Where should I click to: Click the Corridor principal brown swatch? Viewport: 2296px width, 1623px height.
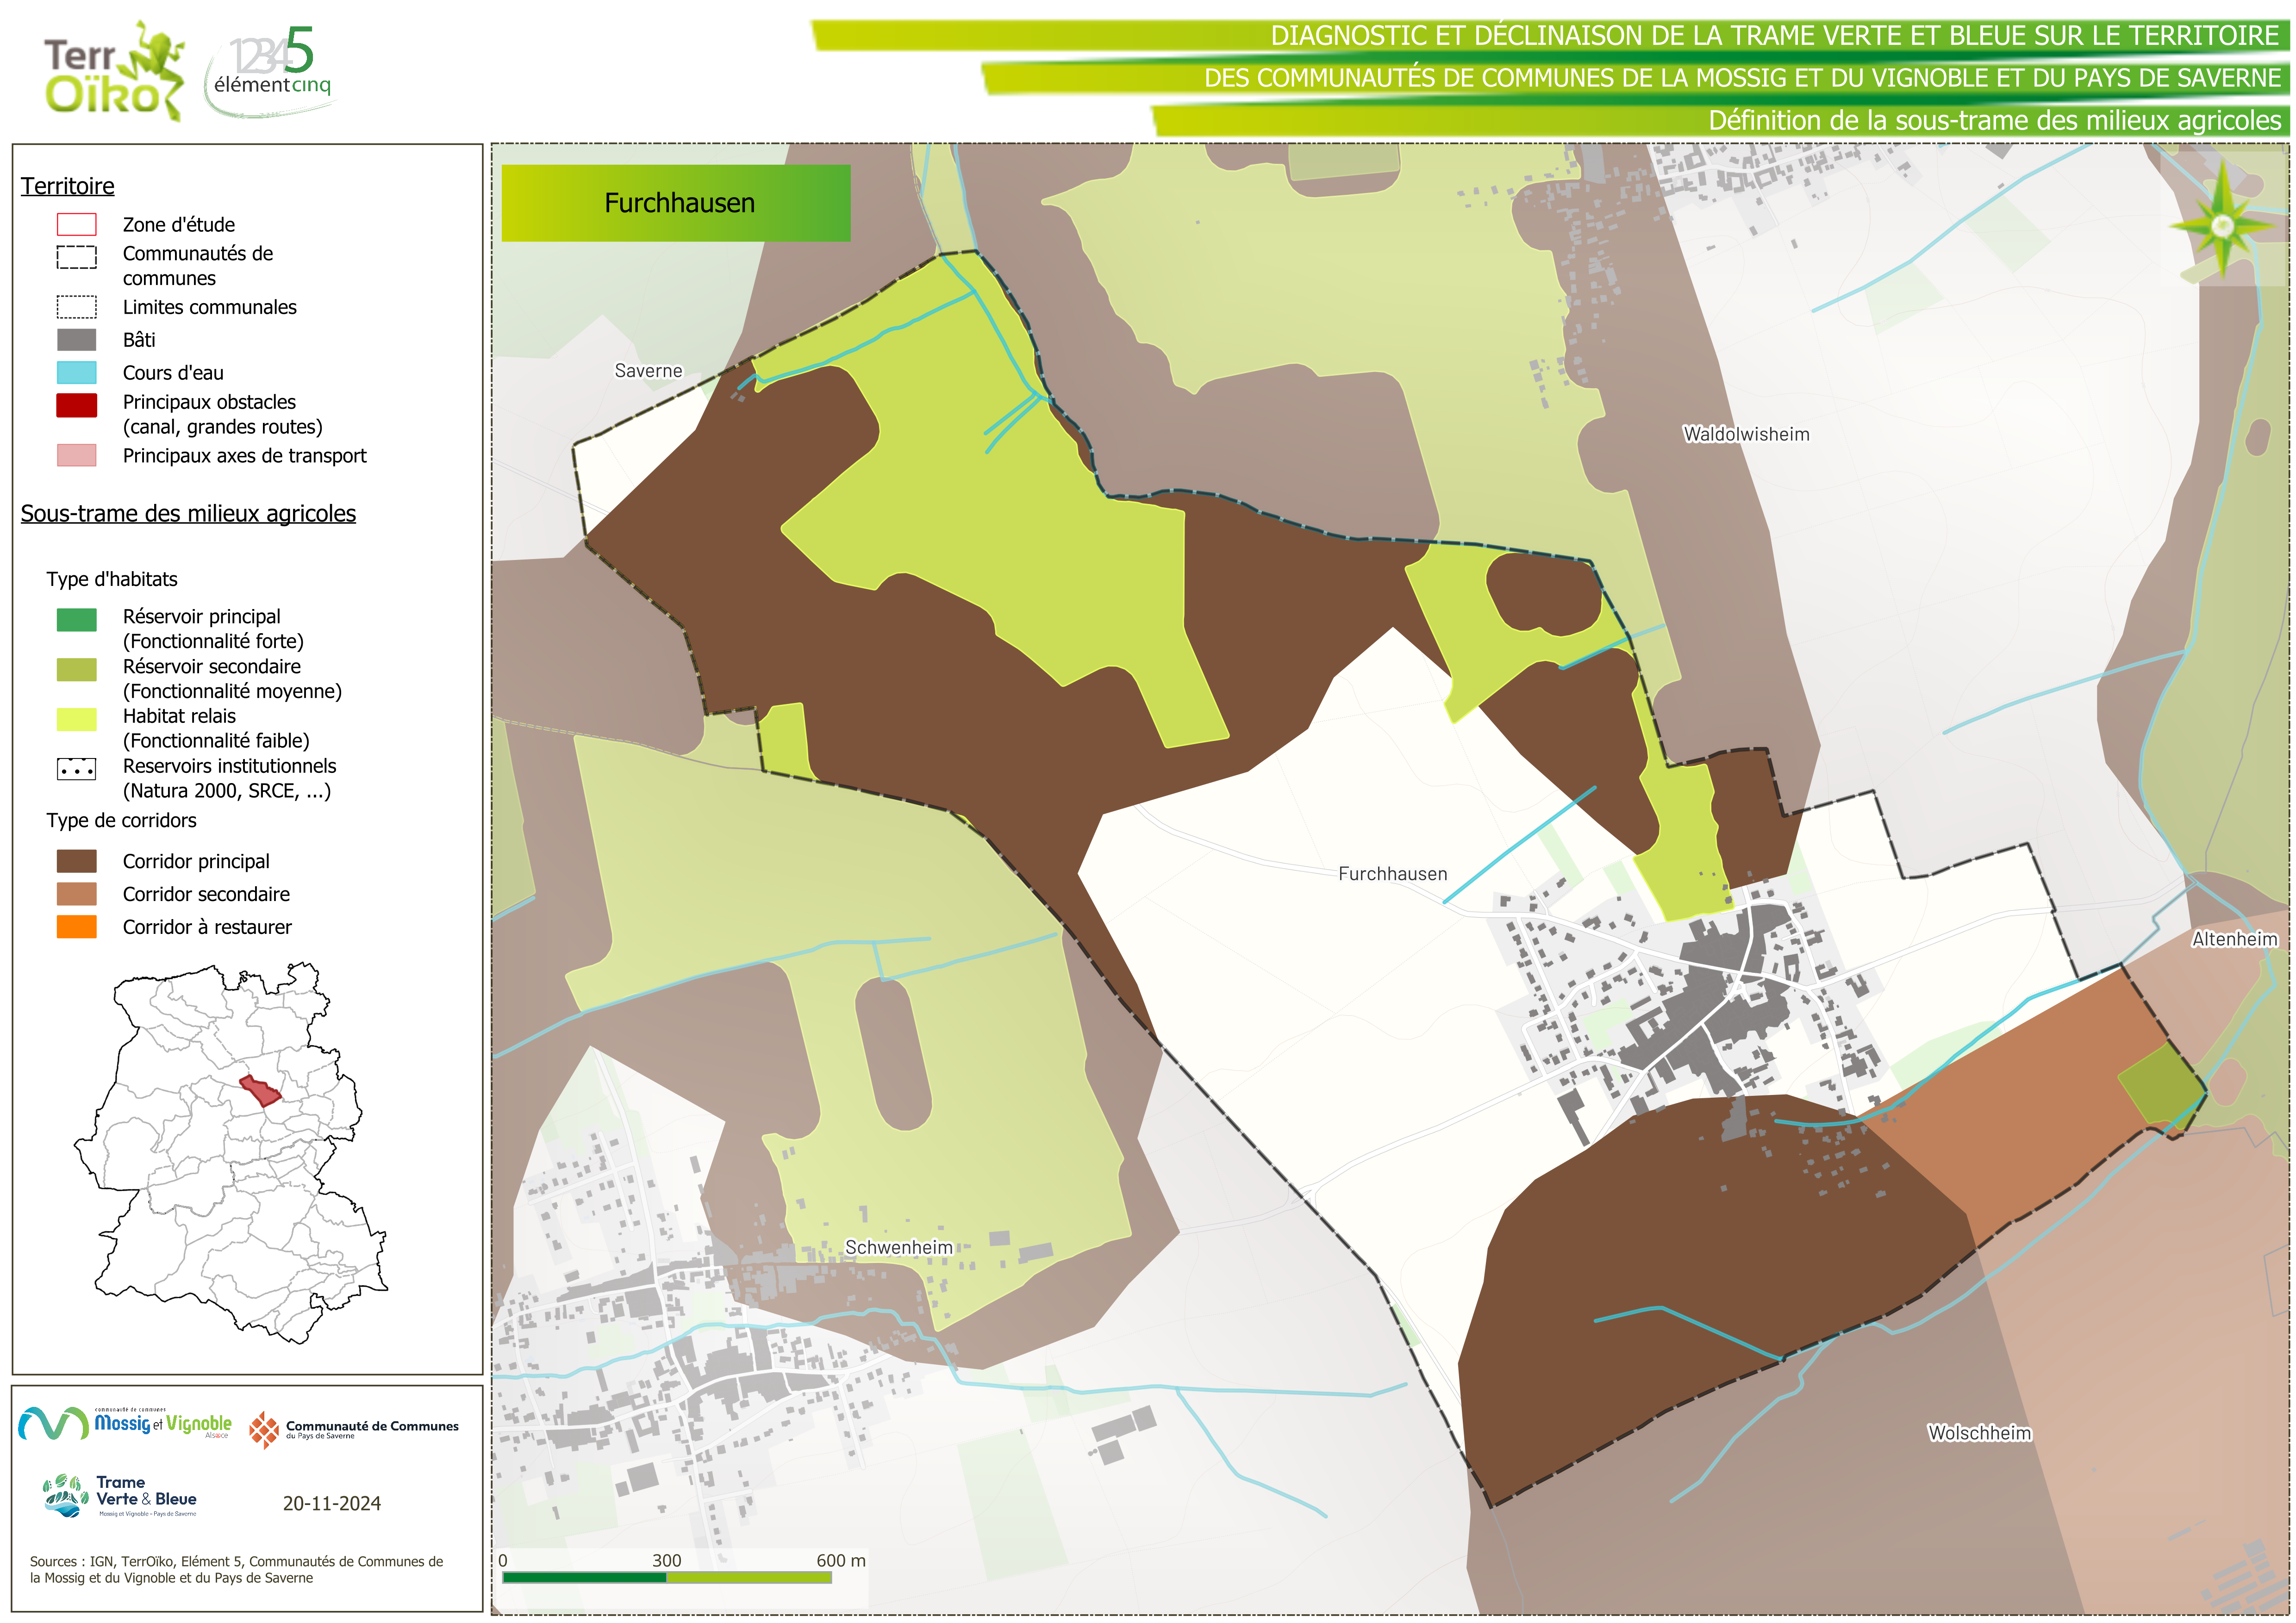tap(77, 861)
